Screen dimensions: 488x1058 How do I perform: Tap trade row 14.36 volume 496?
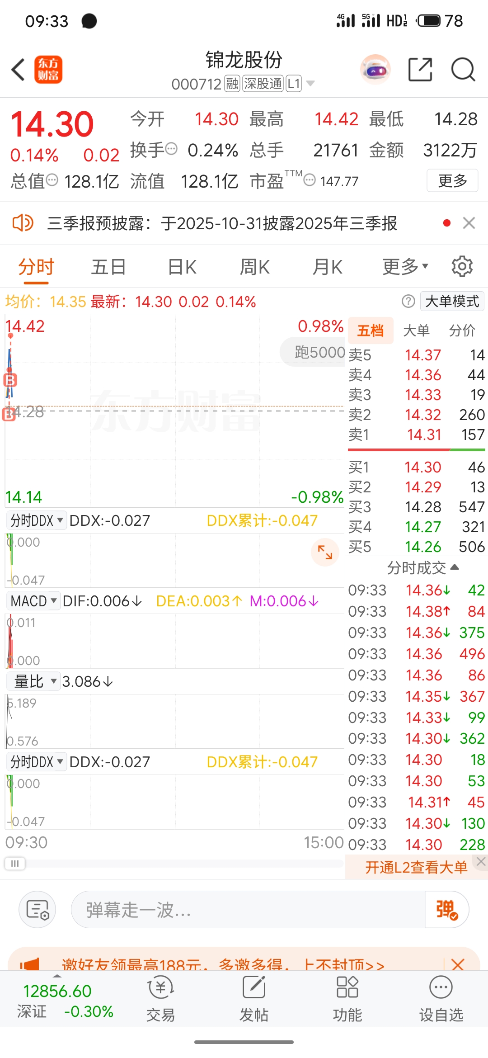point(416,654)
